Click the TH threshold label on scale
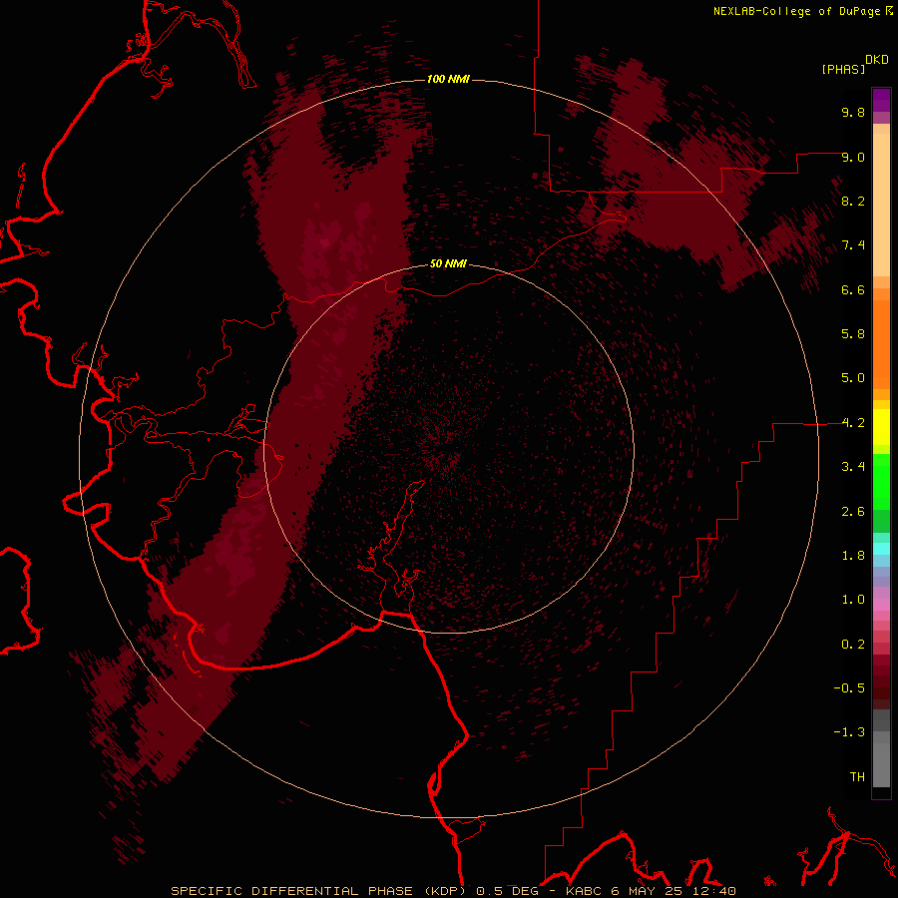 tap(857, 777)
